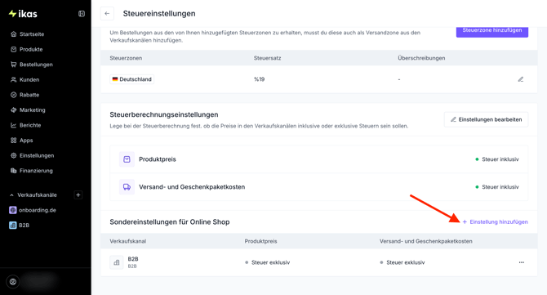
Task: Open Apps in the sidebar
Action: tap(26, 141)
